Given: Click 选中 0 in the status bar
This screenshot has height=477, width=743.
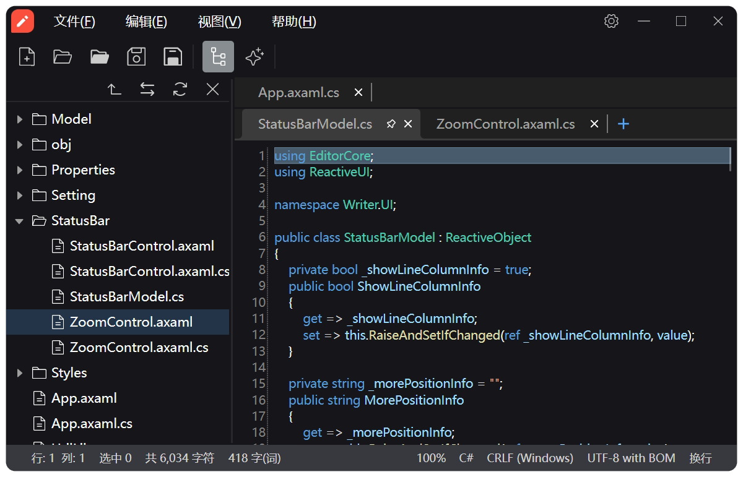Looking at the screenshot, I should [115, 458].
